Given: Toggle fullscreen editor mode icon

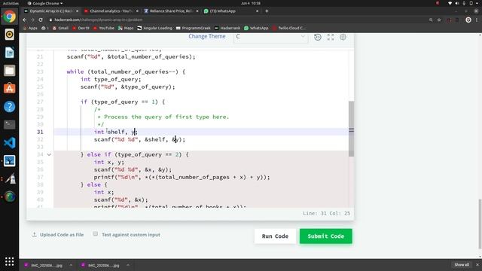Looking at the screenshot, I should tap(331, 37).
